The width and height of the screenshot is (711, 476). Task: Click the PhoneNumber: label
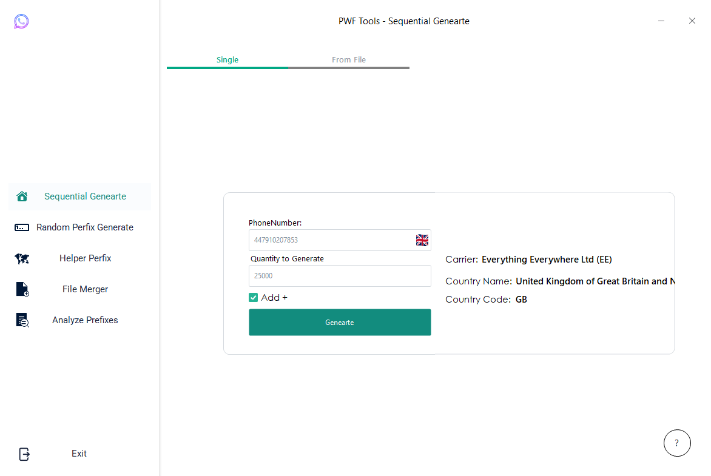pyautogui.click(x=275, y=223)
